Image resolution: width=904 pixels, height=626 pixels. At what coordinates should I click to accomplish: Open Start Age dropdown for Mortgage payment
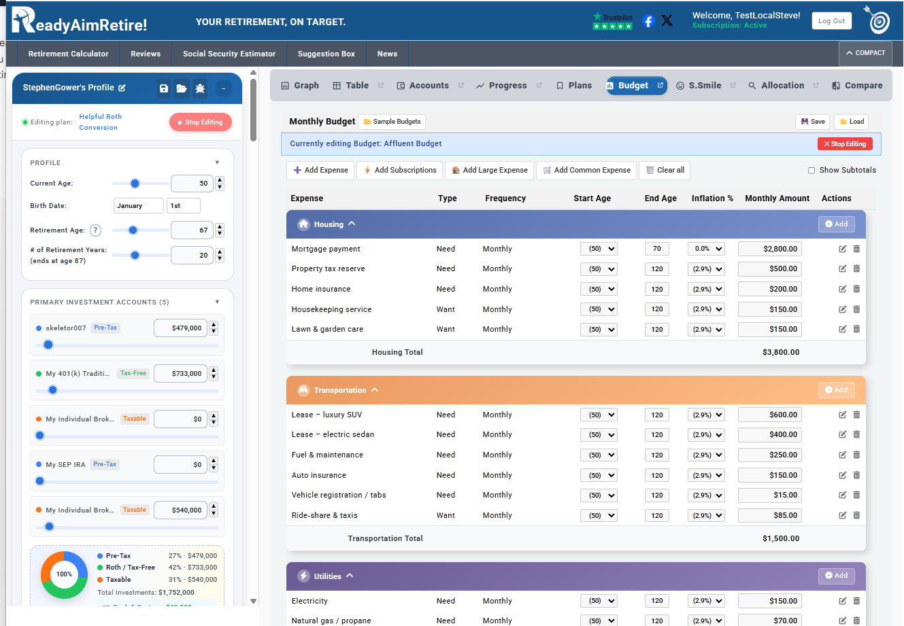point(599,249)
